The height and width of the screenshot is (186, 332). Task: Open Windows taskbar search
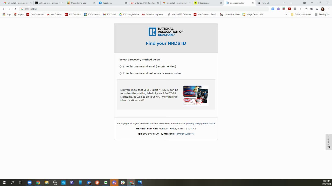[12, 183]
